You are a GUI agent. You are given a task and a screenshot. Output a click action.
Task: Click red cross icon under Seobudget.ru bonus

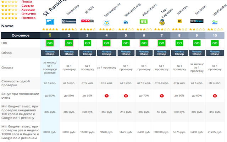(x=107, y=96)
